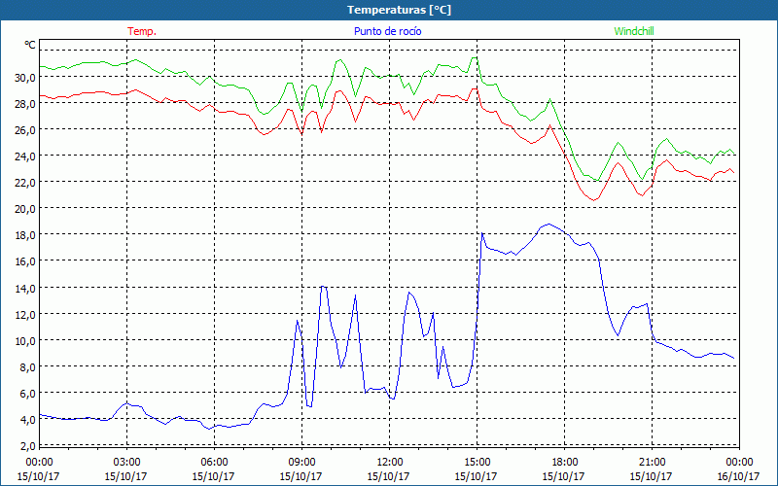The width and height of the screenshot is (778, 486).
Task: Click the Temperaturas [°C] chart title
Action: pos(399,10)
